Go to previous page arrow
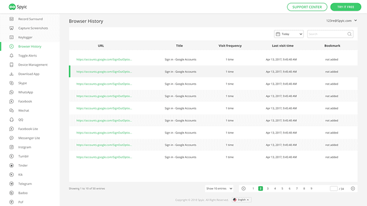Viewport: 367px width, 206px height. click(243, 189)
